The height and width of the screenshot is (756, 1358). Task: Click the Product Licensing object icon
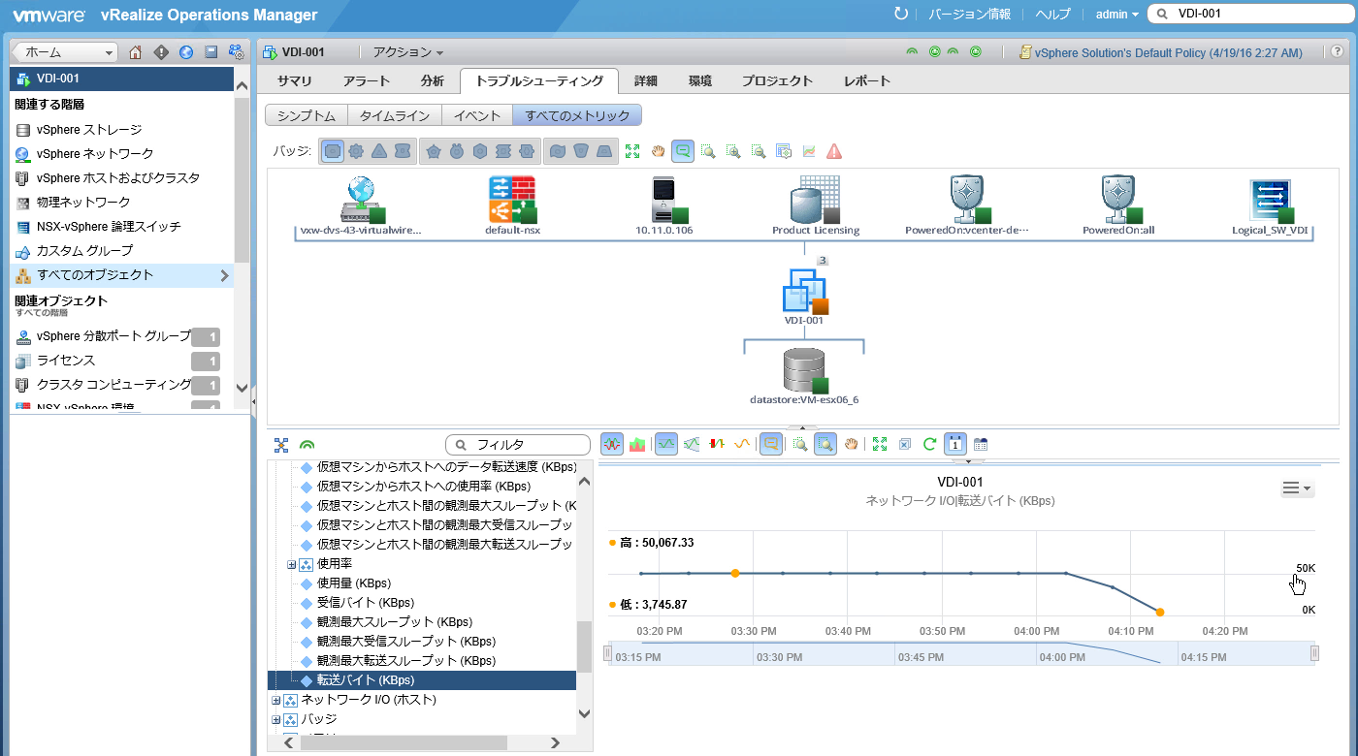815,200
